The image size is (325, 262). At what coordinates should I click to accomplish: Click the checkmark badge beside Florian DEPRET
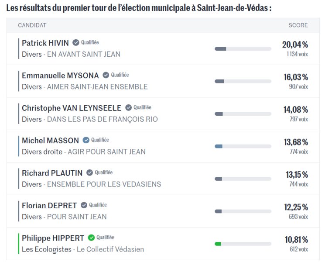coord(84,205)
